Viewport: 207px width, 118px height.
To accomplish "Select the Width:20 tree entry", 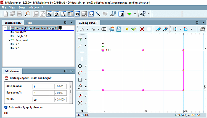I will click(21, 32).
